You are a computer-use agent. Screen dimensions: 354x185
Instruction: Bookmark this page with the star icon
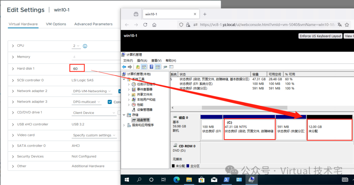click(347, 25)
